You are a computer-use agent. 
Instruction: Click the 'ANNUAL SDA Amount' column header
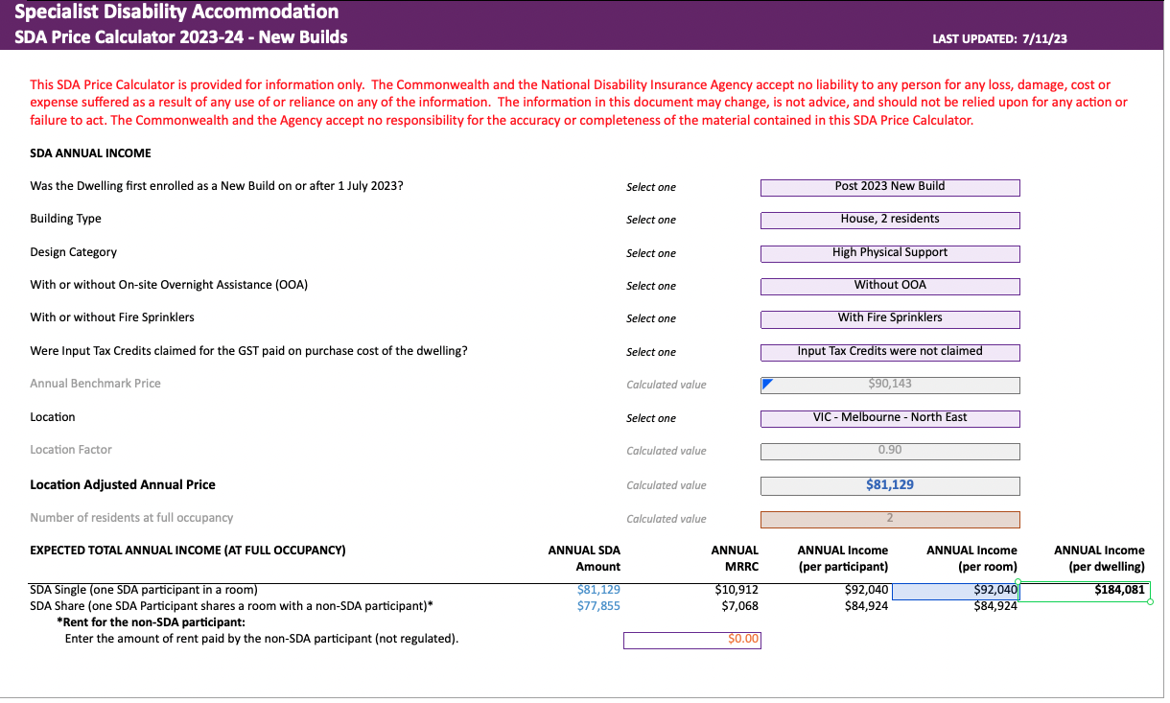click(x=584, y=558)
